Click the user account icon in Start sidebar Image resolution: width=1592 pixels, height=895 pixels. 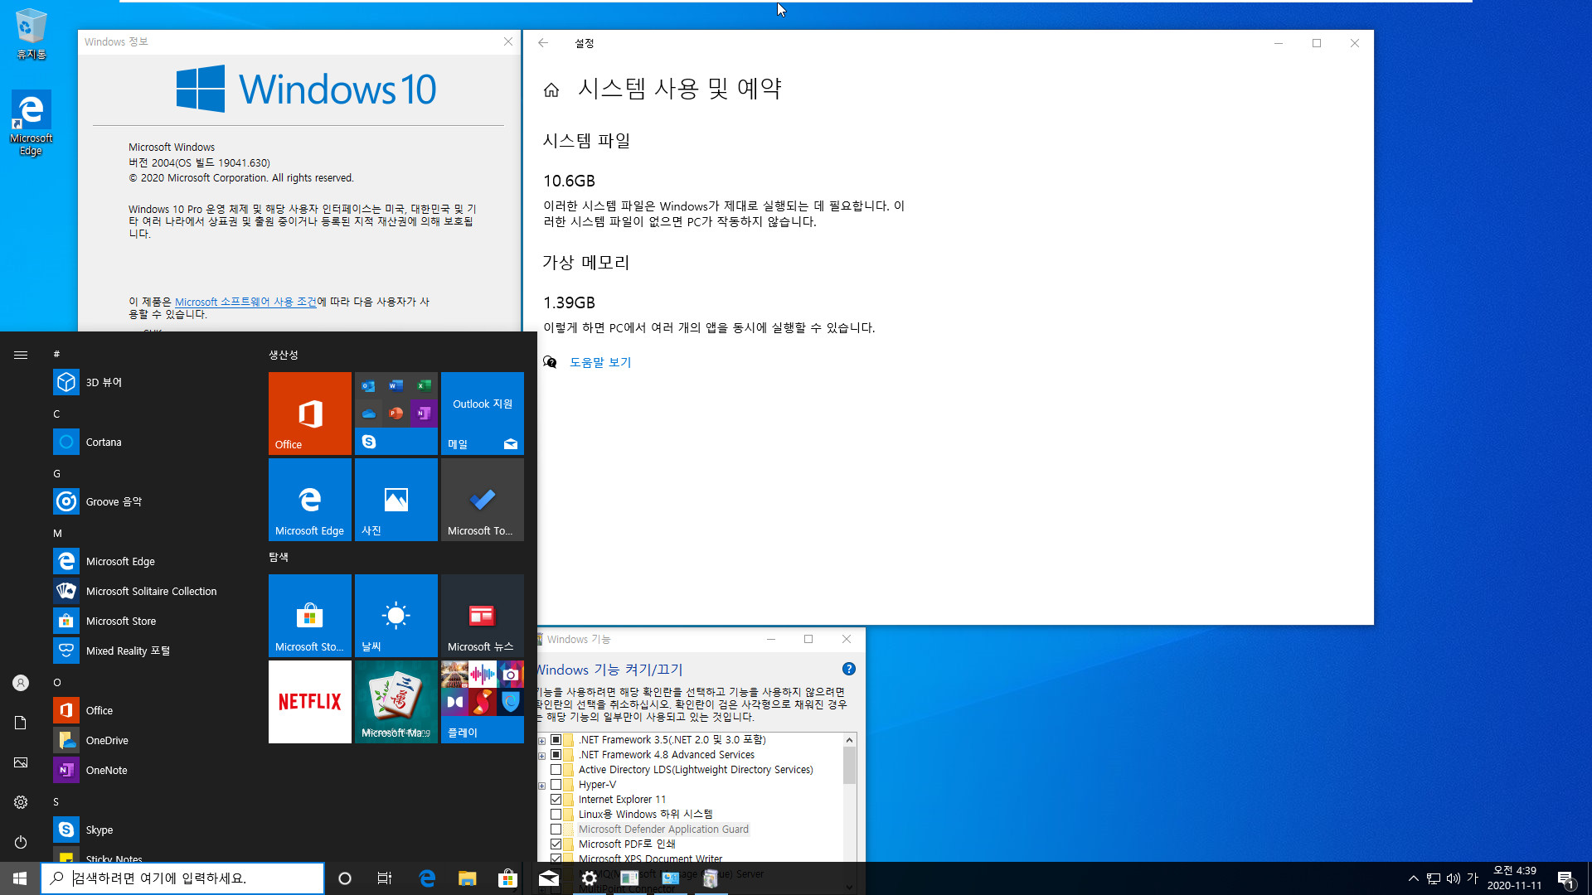click(21, 683)
